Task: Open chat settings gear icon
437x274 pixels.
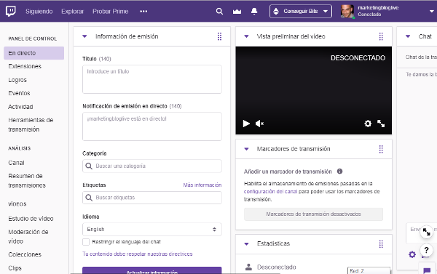Action: click(x=412, y=254)
